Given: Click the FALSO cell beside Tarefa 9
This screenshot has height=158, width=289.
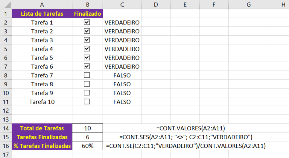Looking at the screenshot, I should click(122, 93).
